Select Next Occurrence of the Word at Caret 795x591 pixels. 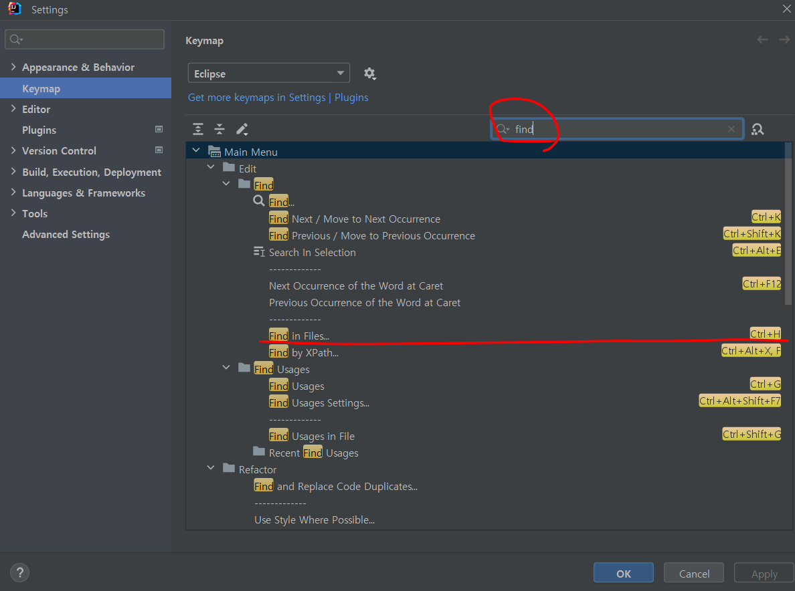[356, 285]
